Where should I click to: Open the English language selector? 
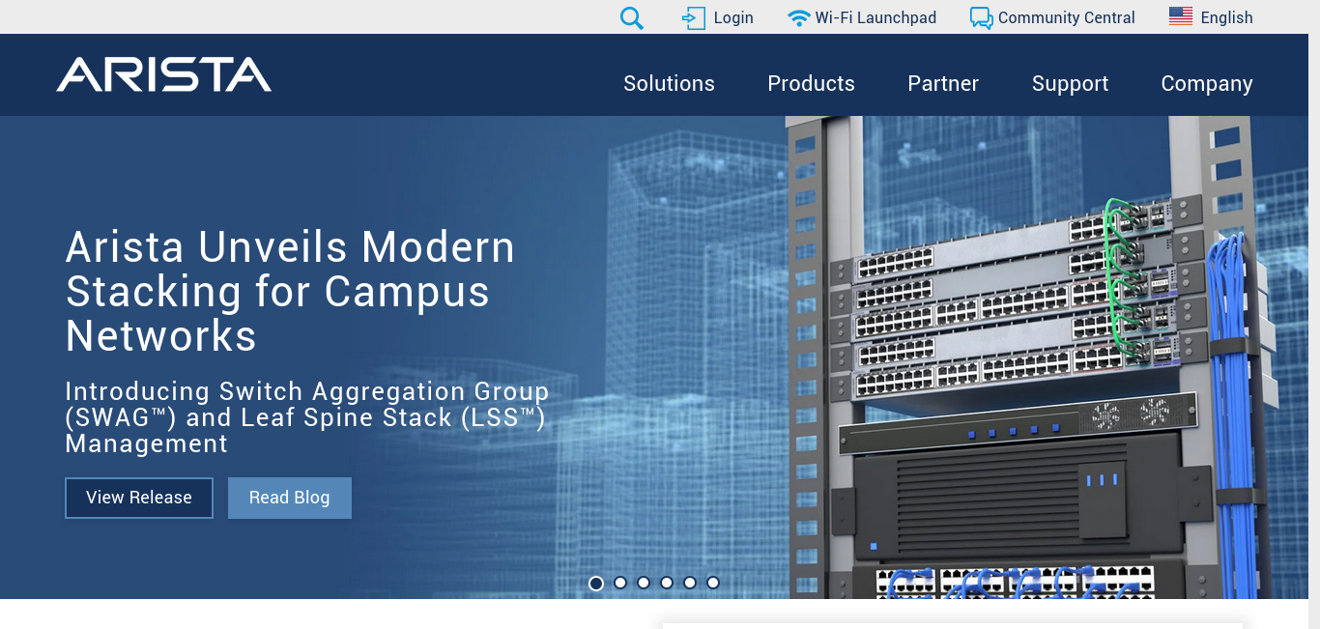[x=1226, y=17]
